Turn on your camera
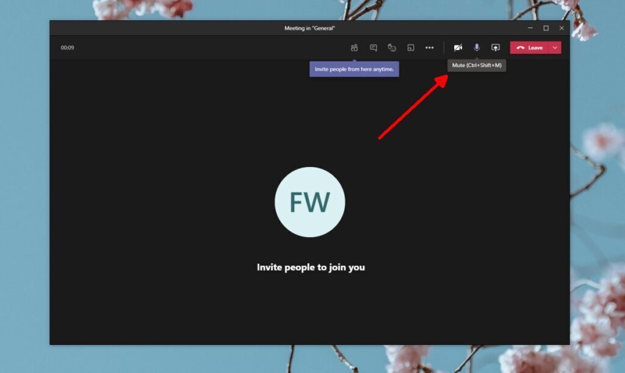The height and width of the screenshot is (373, 625). pos(458,47)
